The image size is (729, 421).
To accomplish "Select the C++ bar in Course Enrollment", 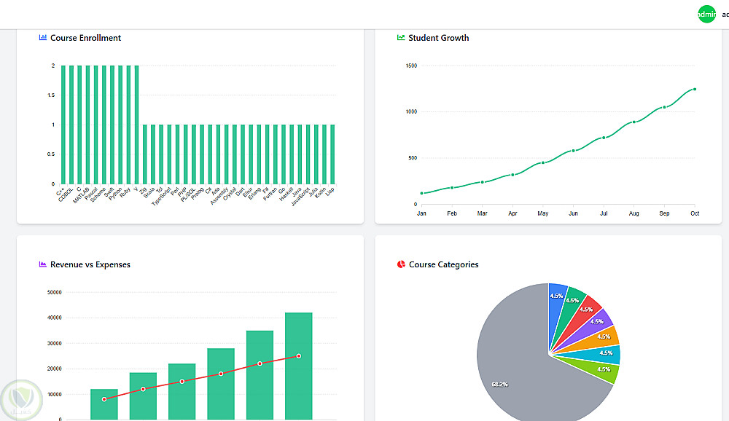I will point(63,125).
